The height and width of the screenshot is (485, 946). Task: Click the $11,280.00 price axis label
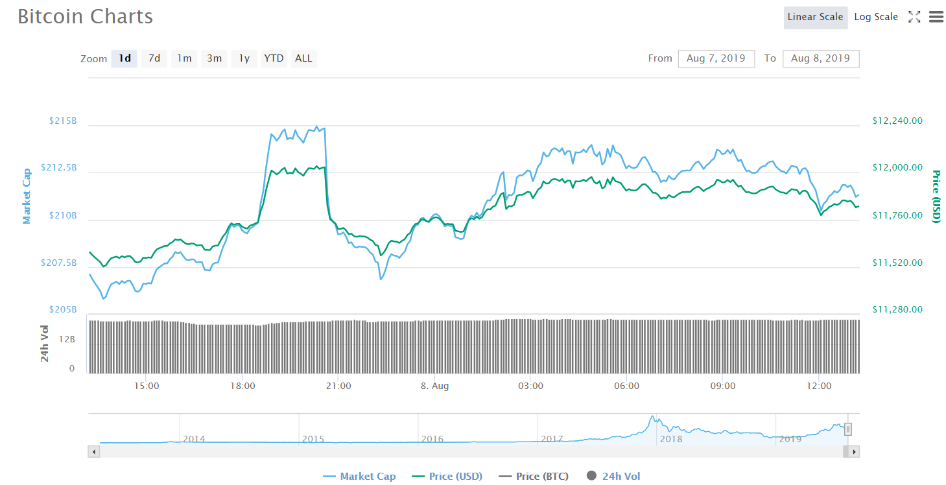tap(897, 309)
